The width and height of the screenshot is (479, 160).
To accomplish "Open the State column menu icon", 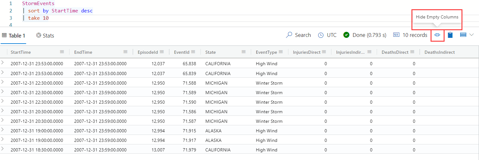I will tap(244, 52).
